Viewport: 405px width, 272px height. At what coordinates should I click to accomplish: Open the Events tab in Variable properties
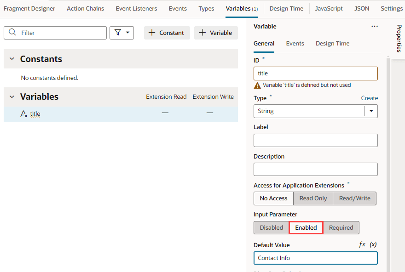[295, 43]
